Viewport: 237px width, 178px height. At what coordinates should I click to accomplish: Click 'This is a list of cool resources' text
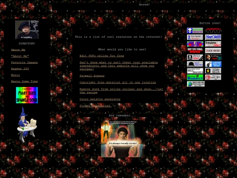pos(118,37)
